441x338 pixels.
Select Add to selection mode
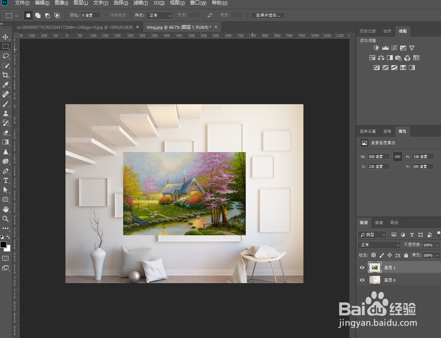[38, 15]
